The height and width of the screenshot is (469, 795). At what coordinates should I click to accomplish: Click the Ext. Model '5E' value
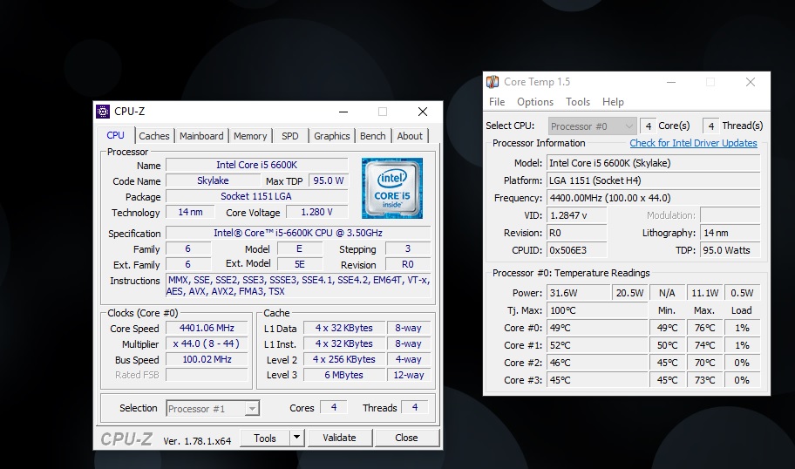tap(299, 264)
